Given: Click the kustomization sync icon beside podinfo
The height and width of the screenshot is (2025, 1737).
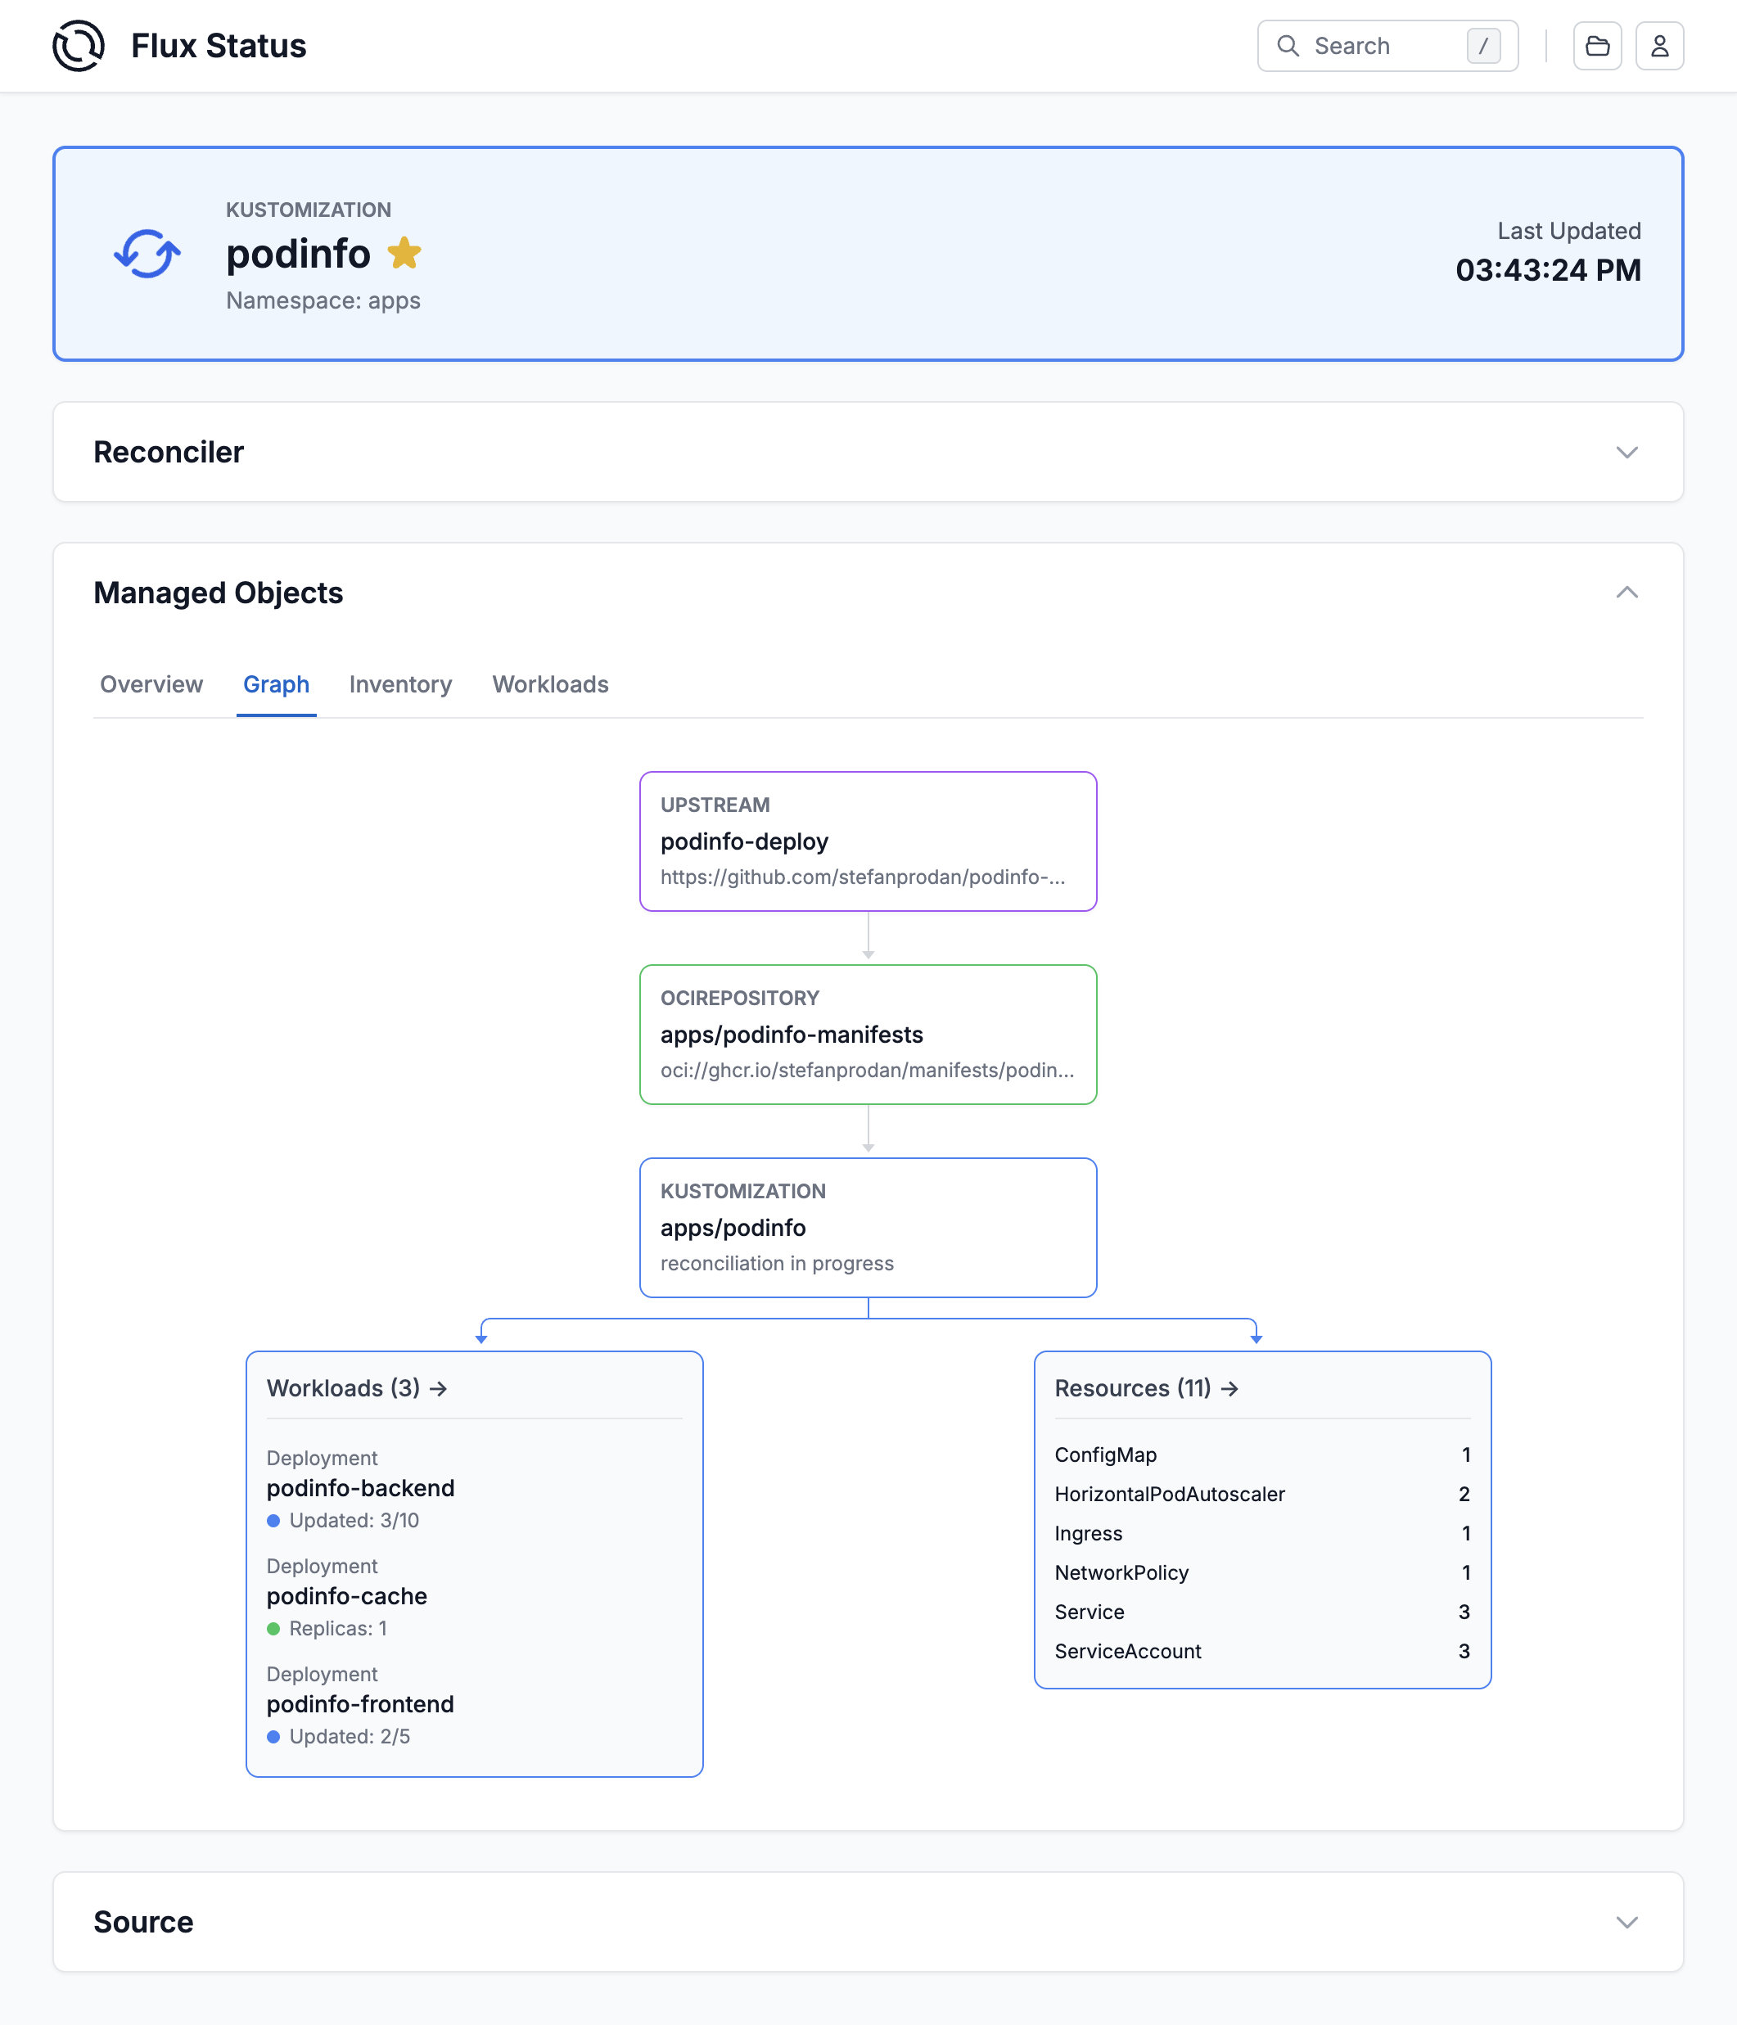Looking at the screenshot, I should [x=147, y=254].
